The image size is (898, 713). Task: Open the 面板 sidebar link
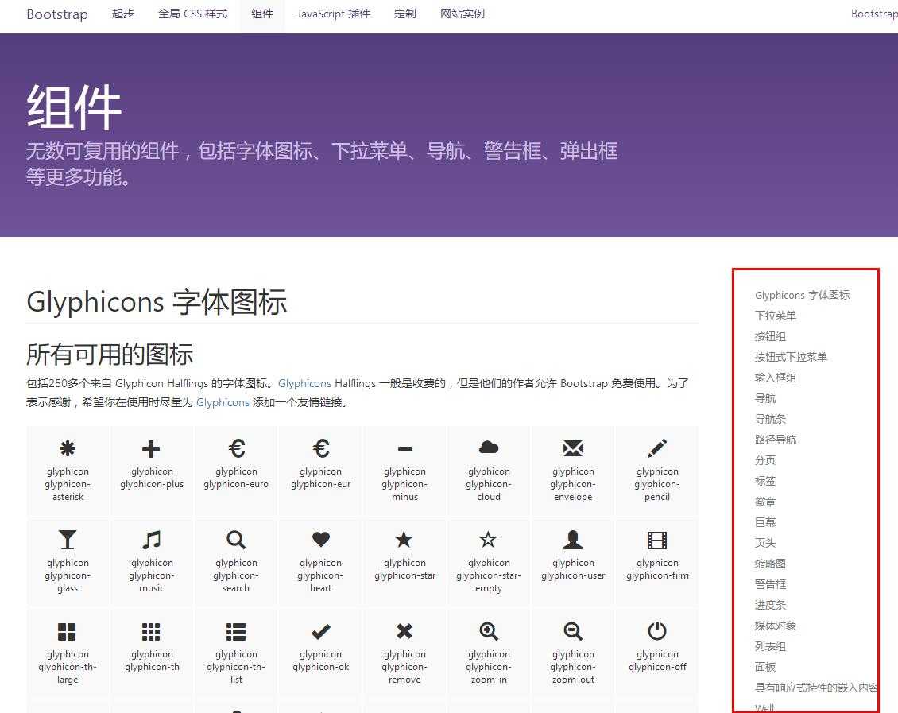tap(765, 667)
